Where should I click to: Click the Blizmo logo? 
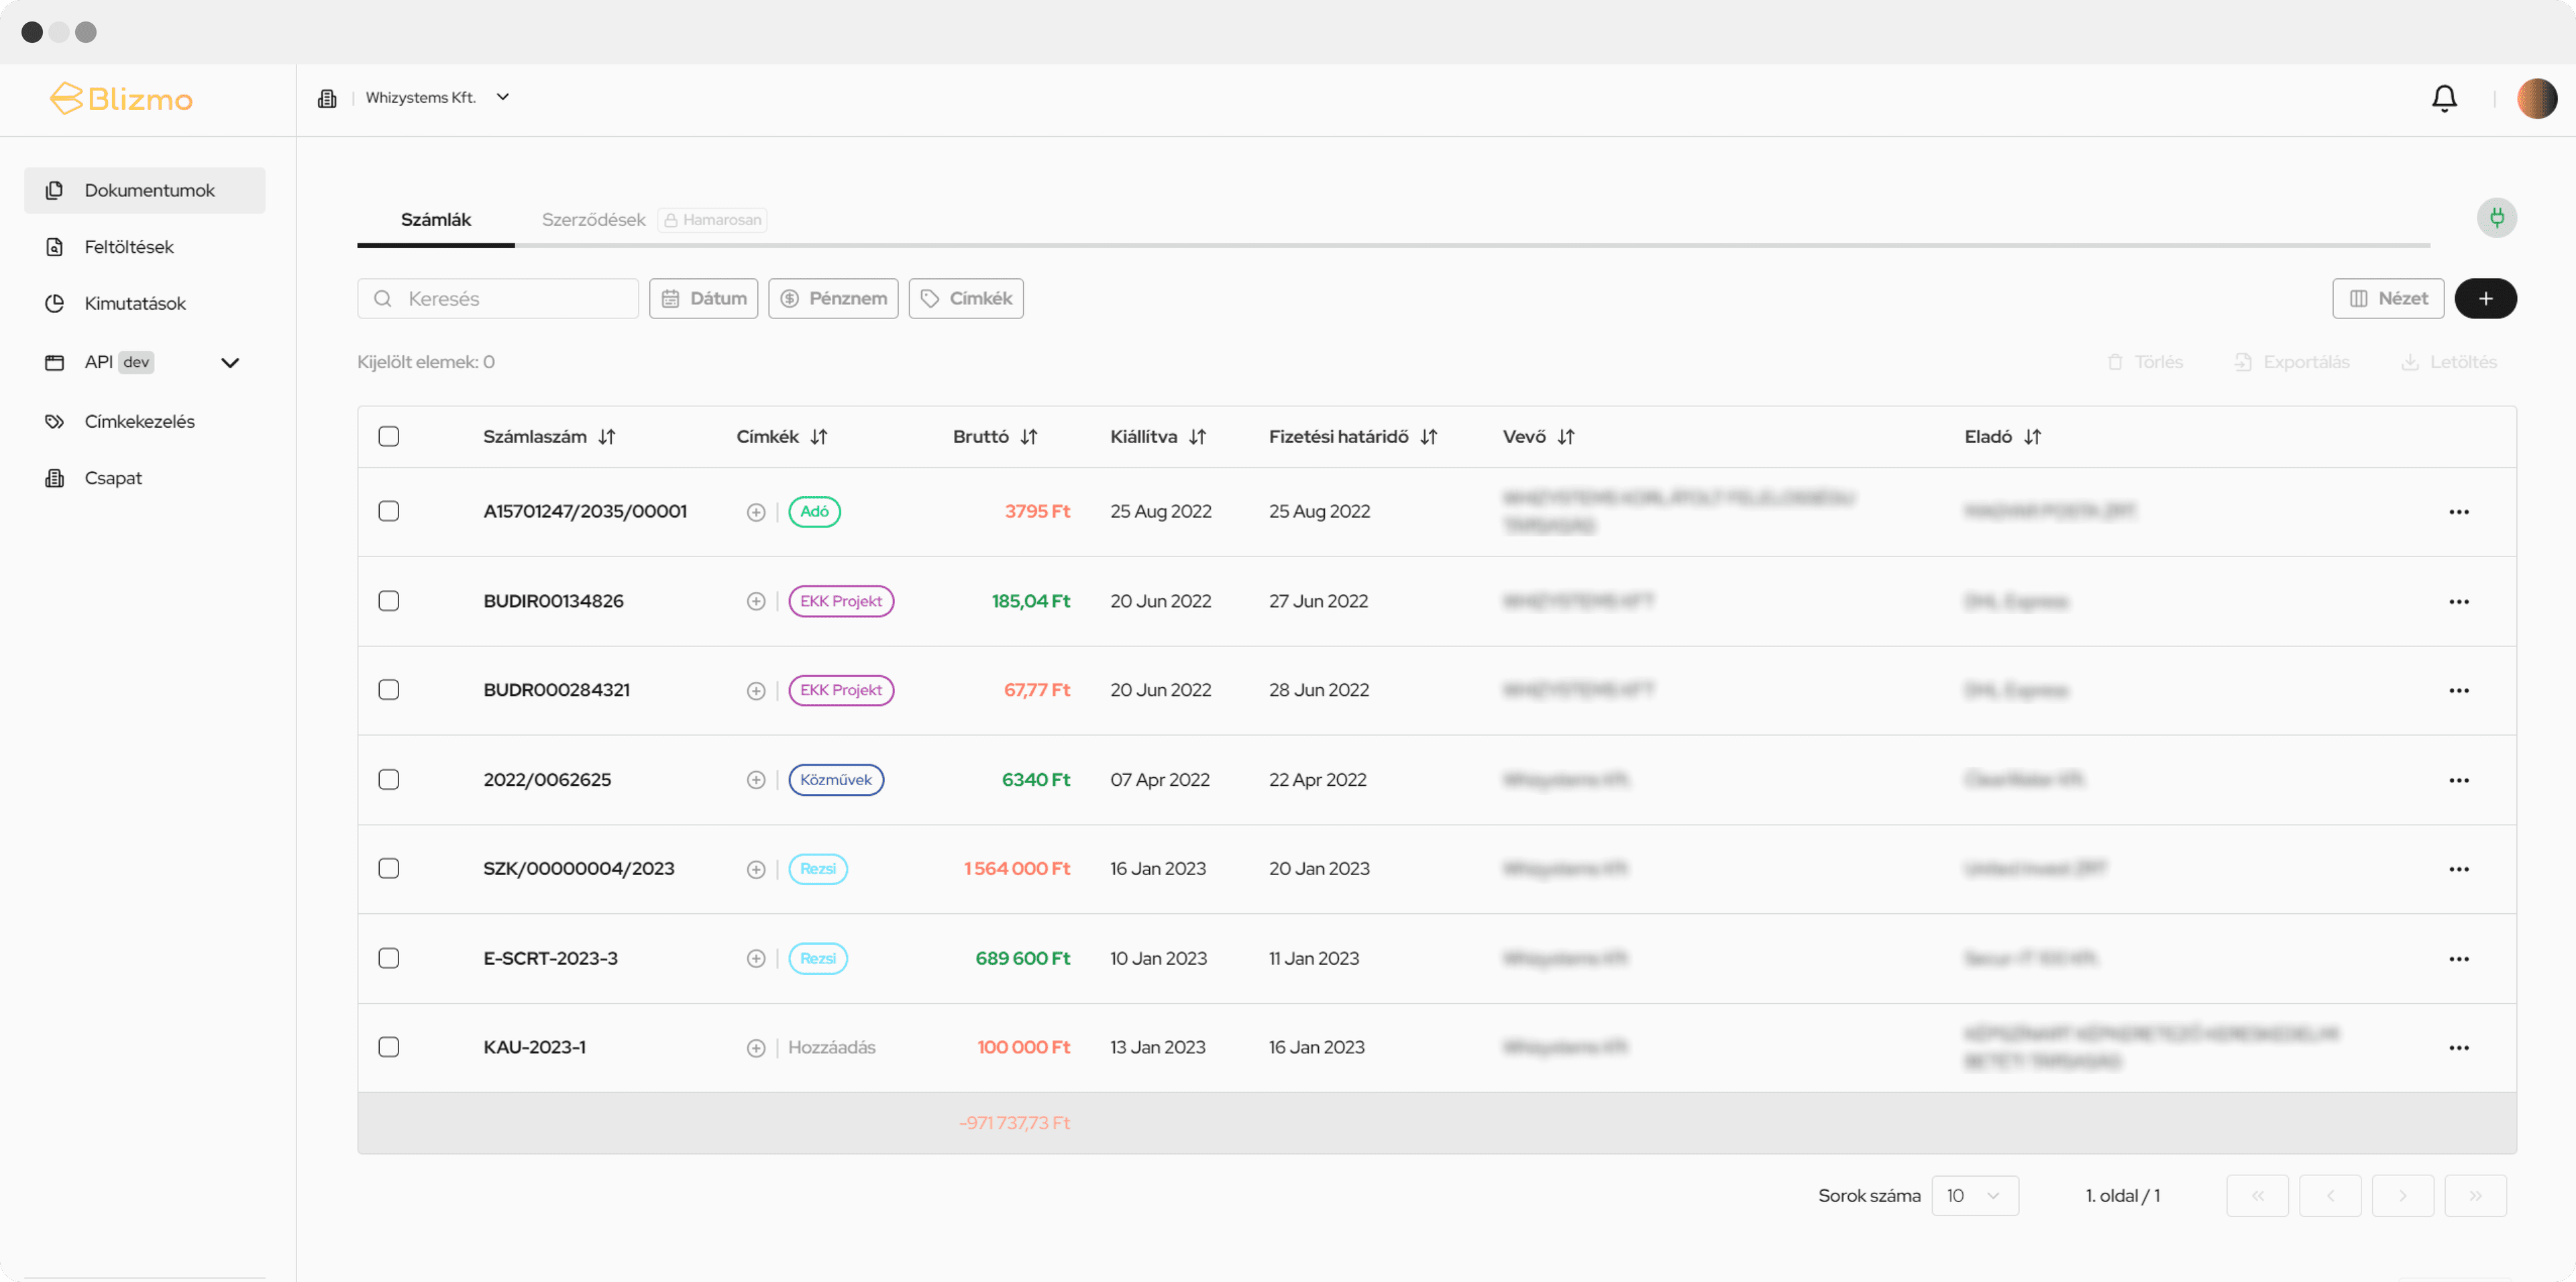(x=121, y=99)
